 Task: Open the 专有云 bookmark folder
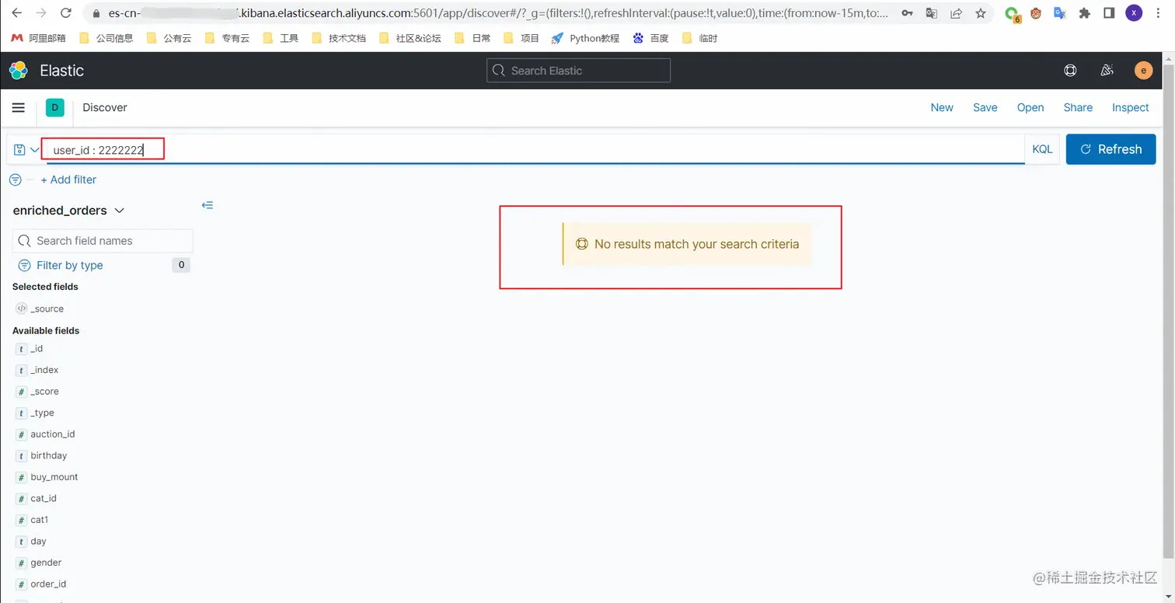(227, 38)
